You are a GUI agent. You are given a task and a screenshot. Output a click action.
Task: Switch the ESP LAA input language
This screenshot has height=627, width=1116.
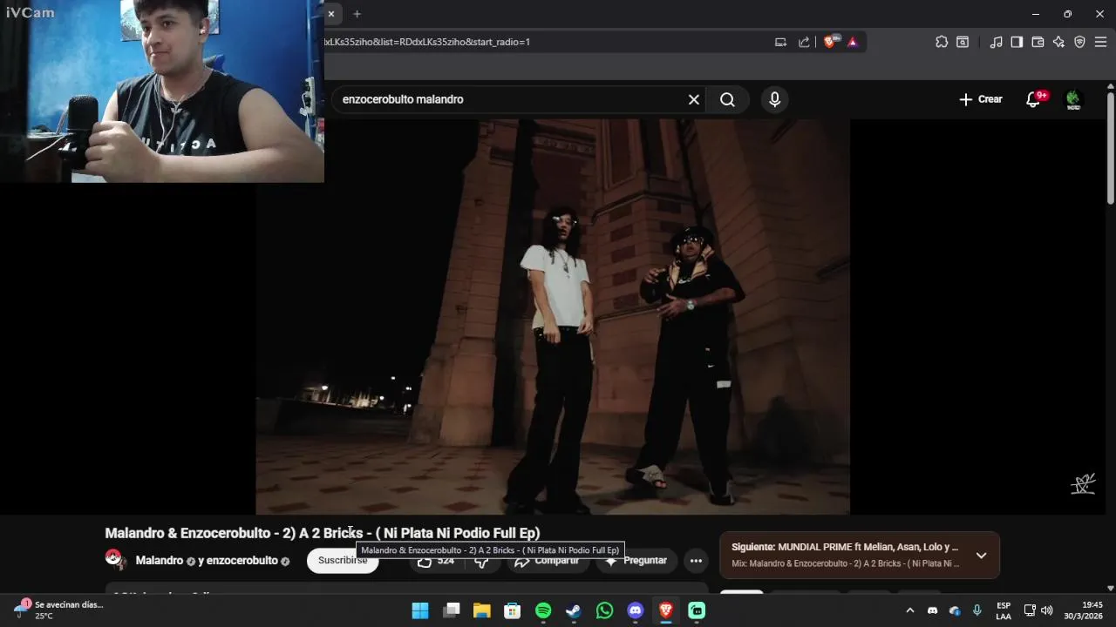point(1004,610)
